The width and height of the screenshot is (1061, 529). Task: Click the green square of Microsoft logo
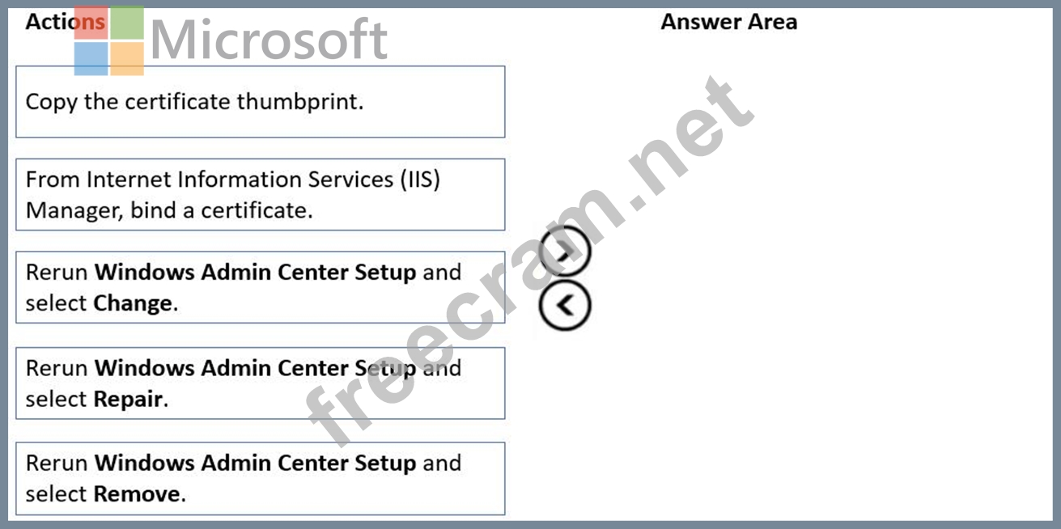(x=127, y=23)
